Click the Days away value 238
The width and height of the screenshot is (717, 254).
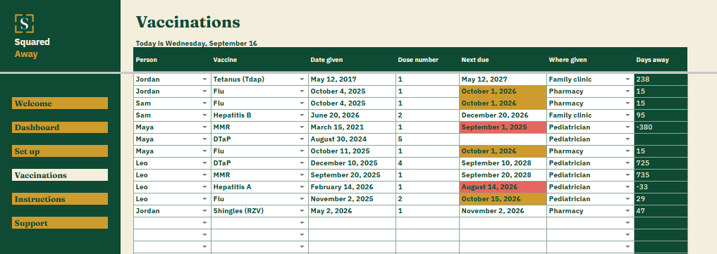(x=661, y=80)
